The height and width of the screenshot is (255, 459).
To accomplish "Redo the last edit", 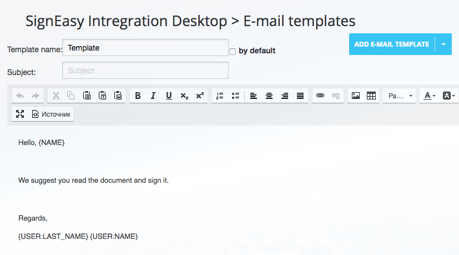I will click(x=36, y=96).
